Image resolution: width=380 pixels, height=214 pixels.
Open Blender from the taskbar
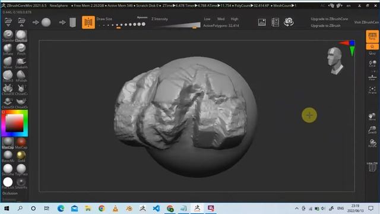(129, 209)
